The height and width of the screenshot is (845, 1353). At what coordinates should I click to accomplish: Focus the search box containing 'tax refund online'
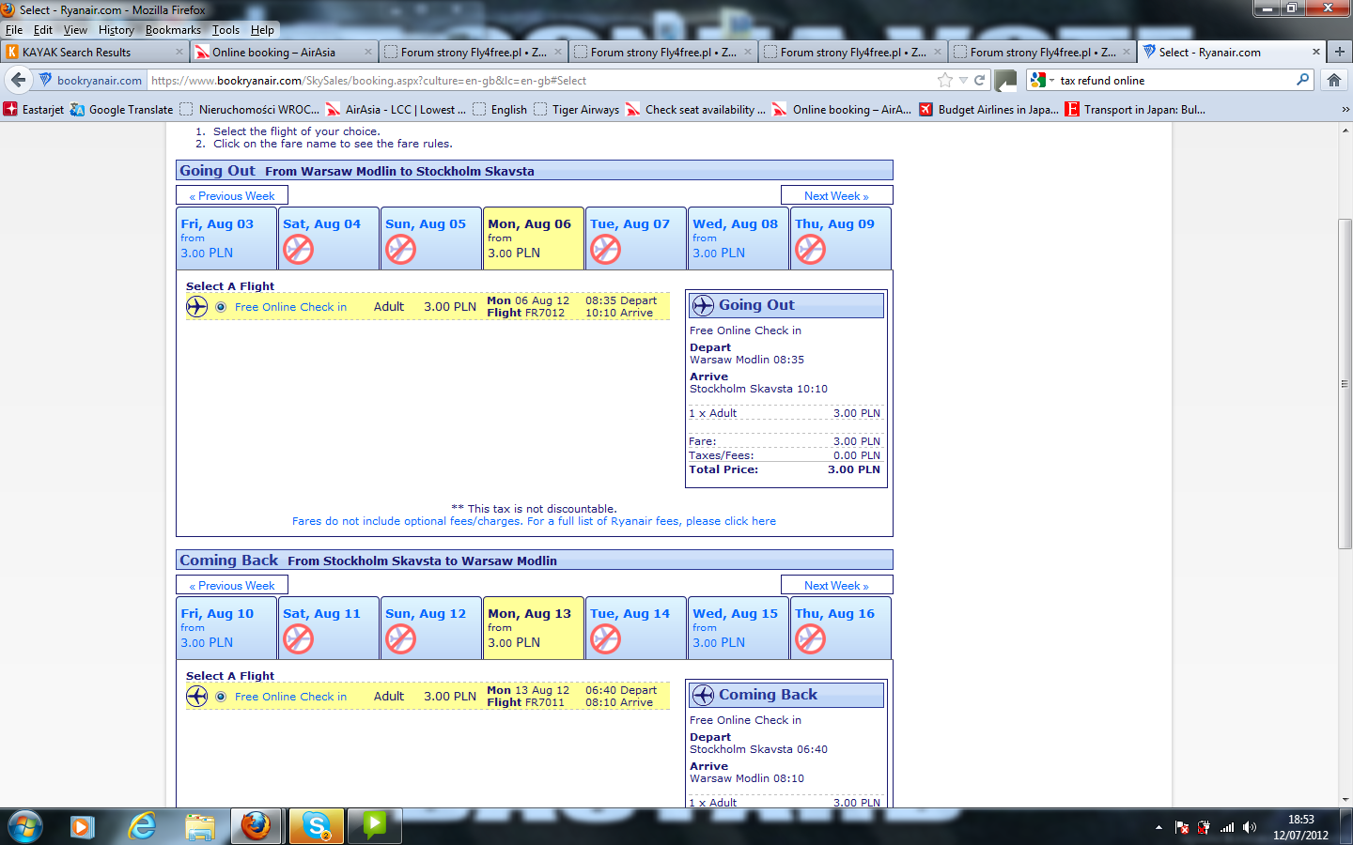click(x=1174, y=81)
